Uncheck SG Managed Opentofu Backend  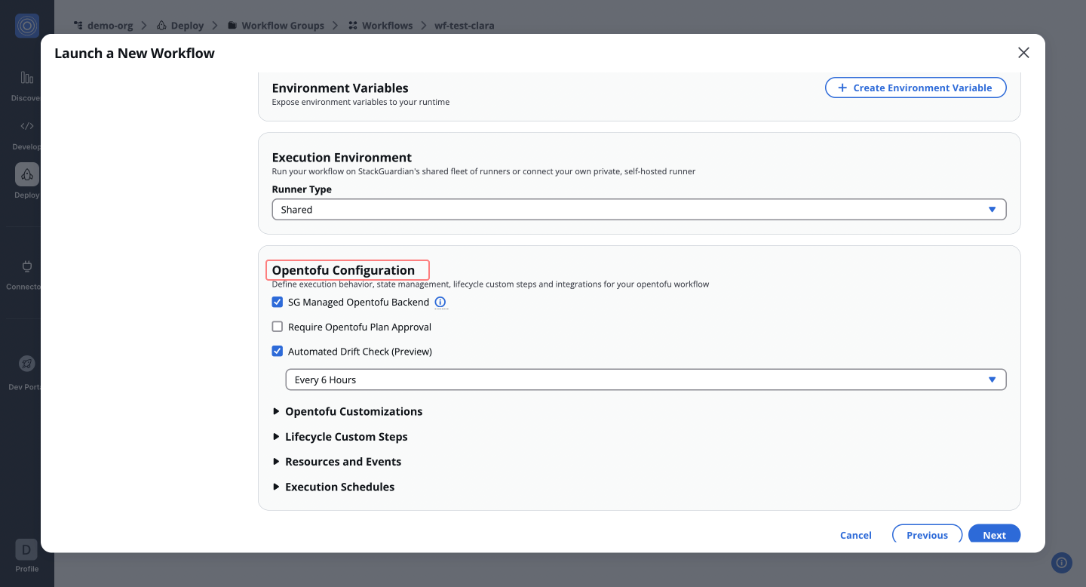(277, 303)
